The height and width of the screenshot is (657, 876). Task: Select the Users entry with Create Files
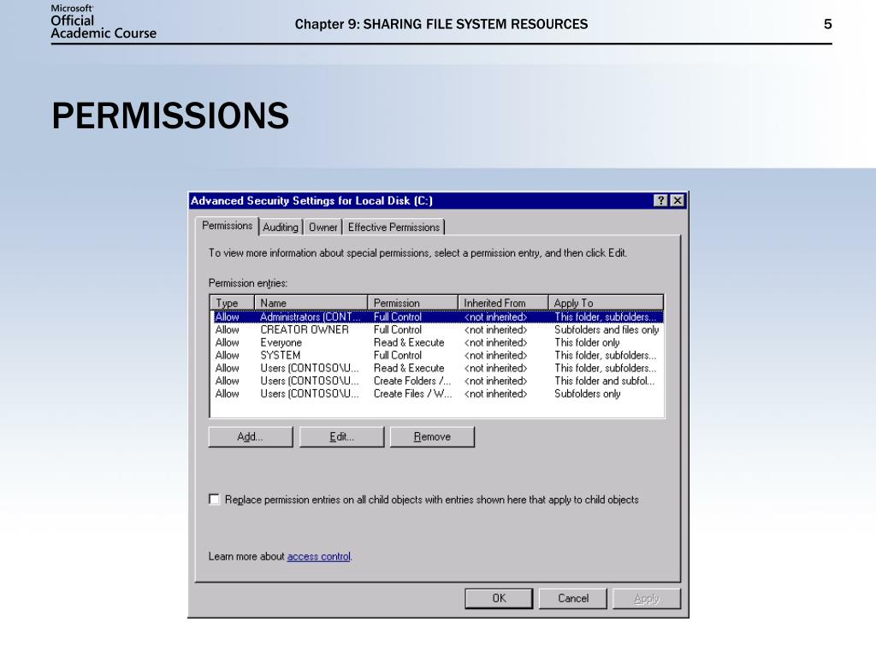click(x=438, y=394)
